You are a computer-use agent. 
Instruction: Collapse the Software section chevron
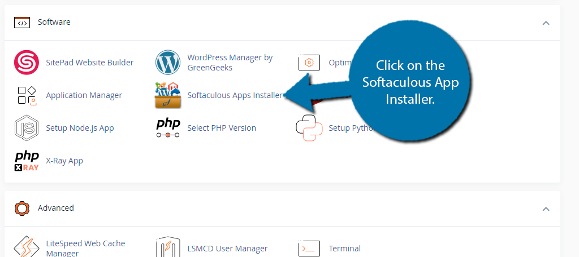546,23
